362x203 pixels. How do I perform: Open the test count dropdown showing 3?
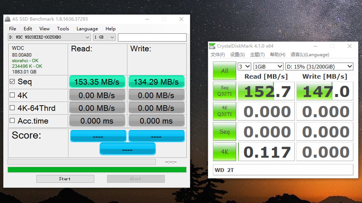(x=244, y=66)
